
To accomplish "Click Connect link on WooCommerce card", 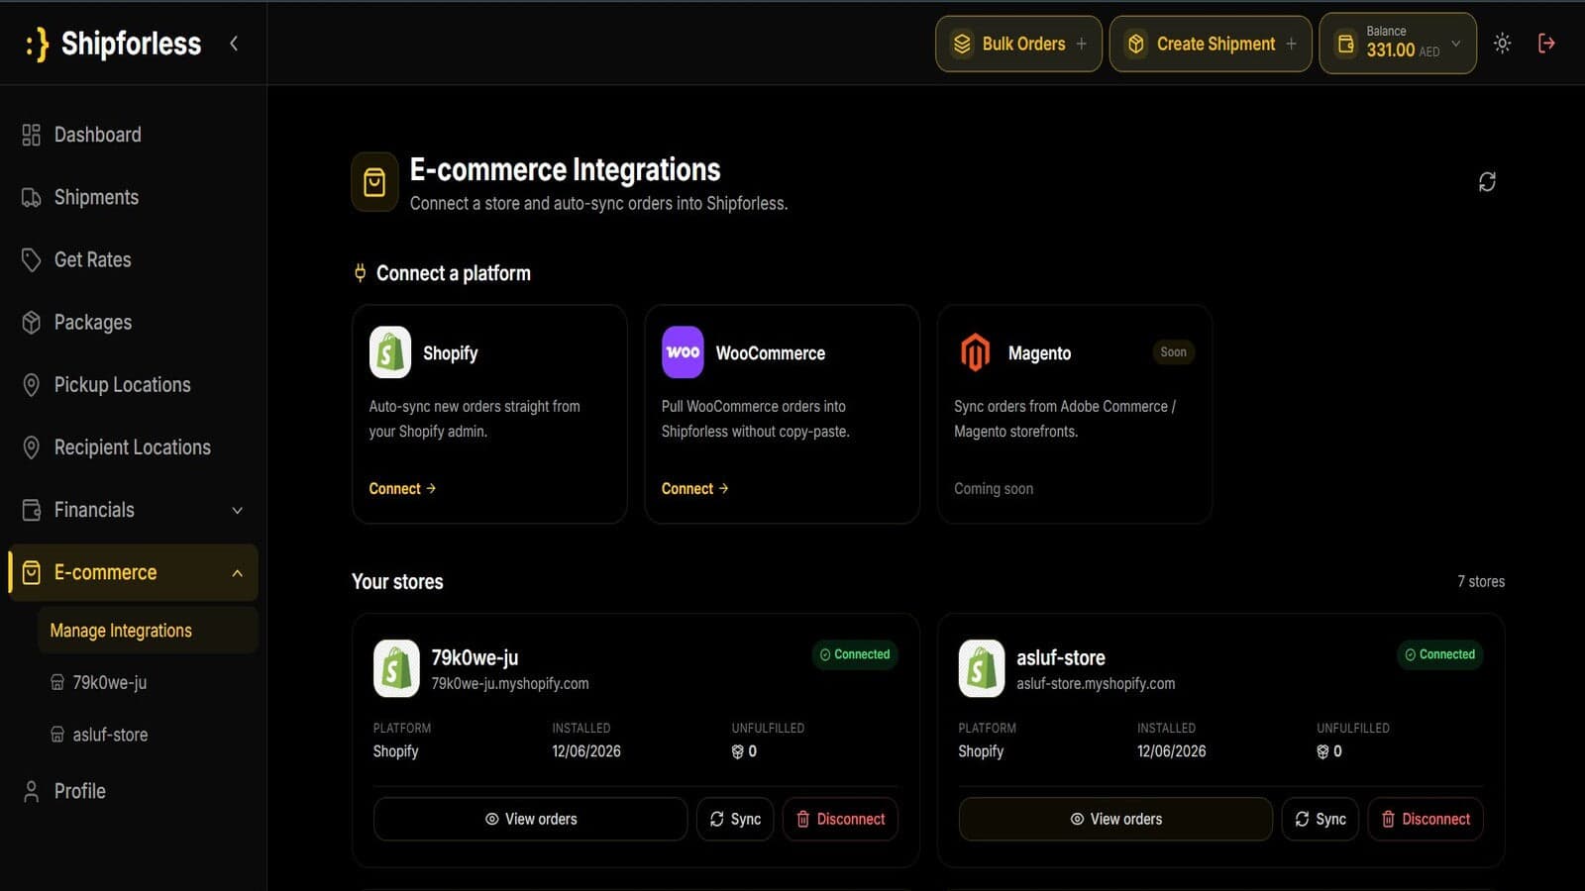I will [695, 488].
